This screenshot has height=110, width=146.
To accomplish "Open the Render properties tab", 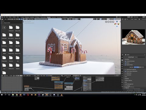I will (x=122, y=60).
